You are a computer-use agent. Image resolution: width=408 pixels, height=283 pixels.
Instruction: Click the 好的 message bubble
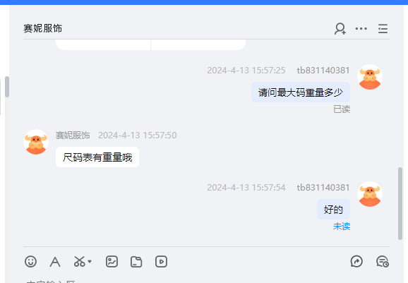pyautogui.click(x=333, y=210)
